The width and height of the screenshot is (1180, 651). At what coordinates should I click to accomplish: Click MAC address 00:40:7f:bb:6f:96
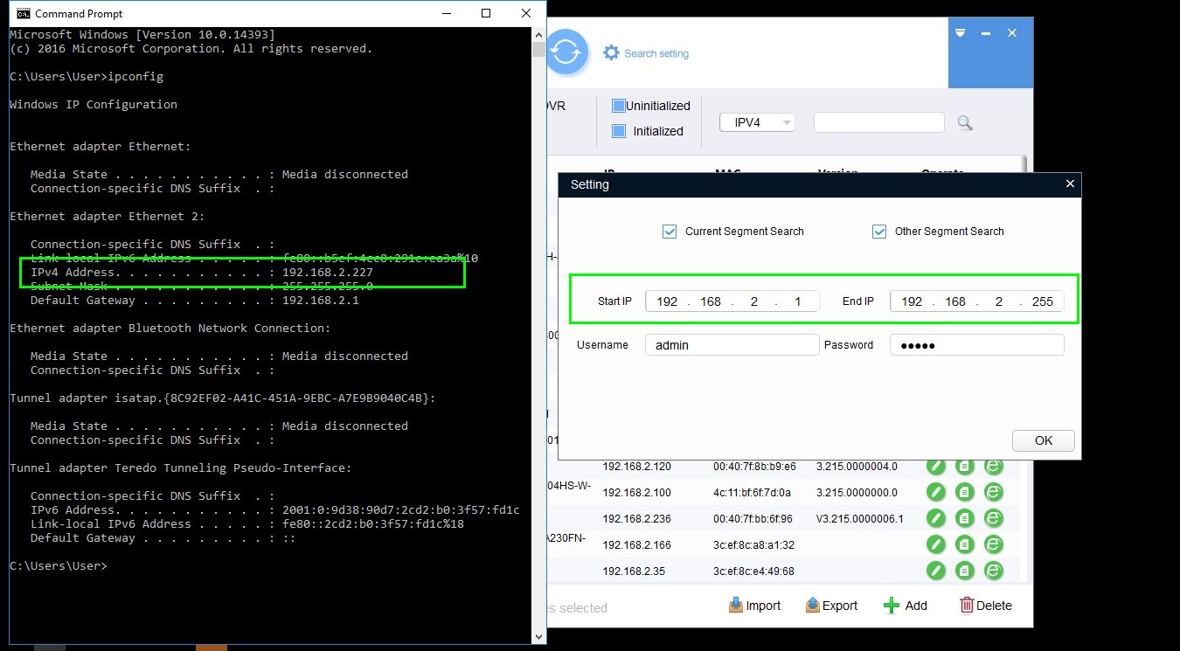point(753,519)
